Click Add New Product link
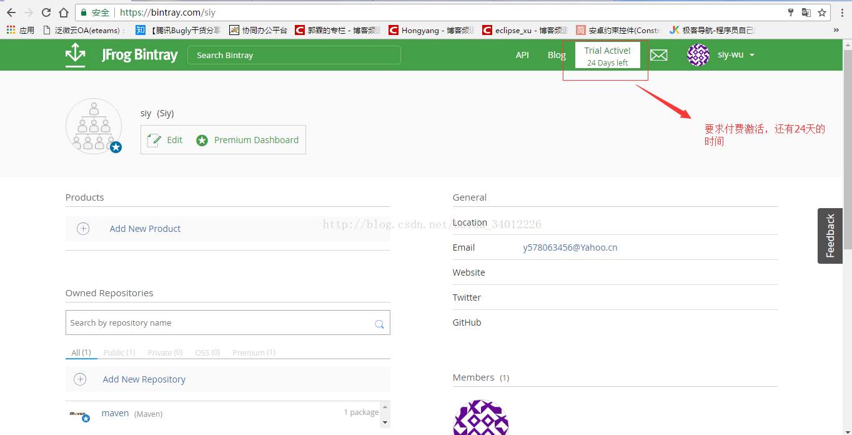The image size is (852, 435). click(145, 229)
